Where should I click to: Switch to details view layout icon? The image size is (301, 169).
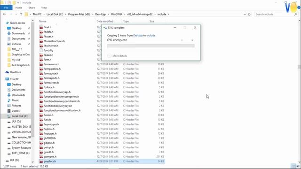tap(293, 166)
